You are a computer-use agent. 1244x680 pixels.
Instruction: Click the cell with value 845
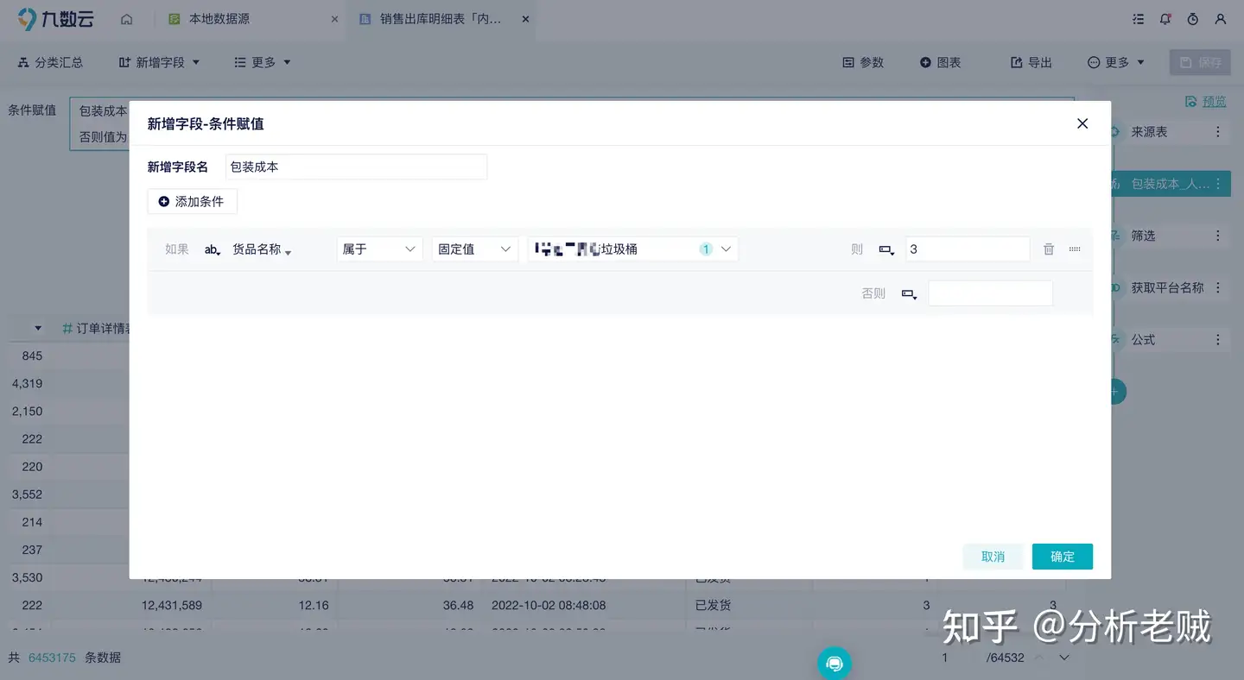pyautogui.click(x=33, y=356)
